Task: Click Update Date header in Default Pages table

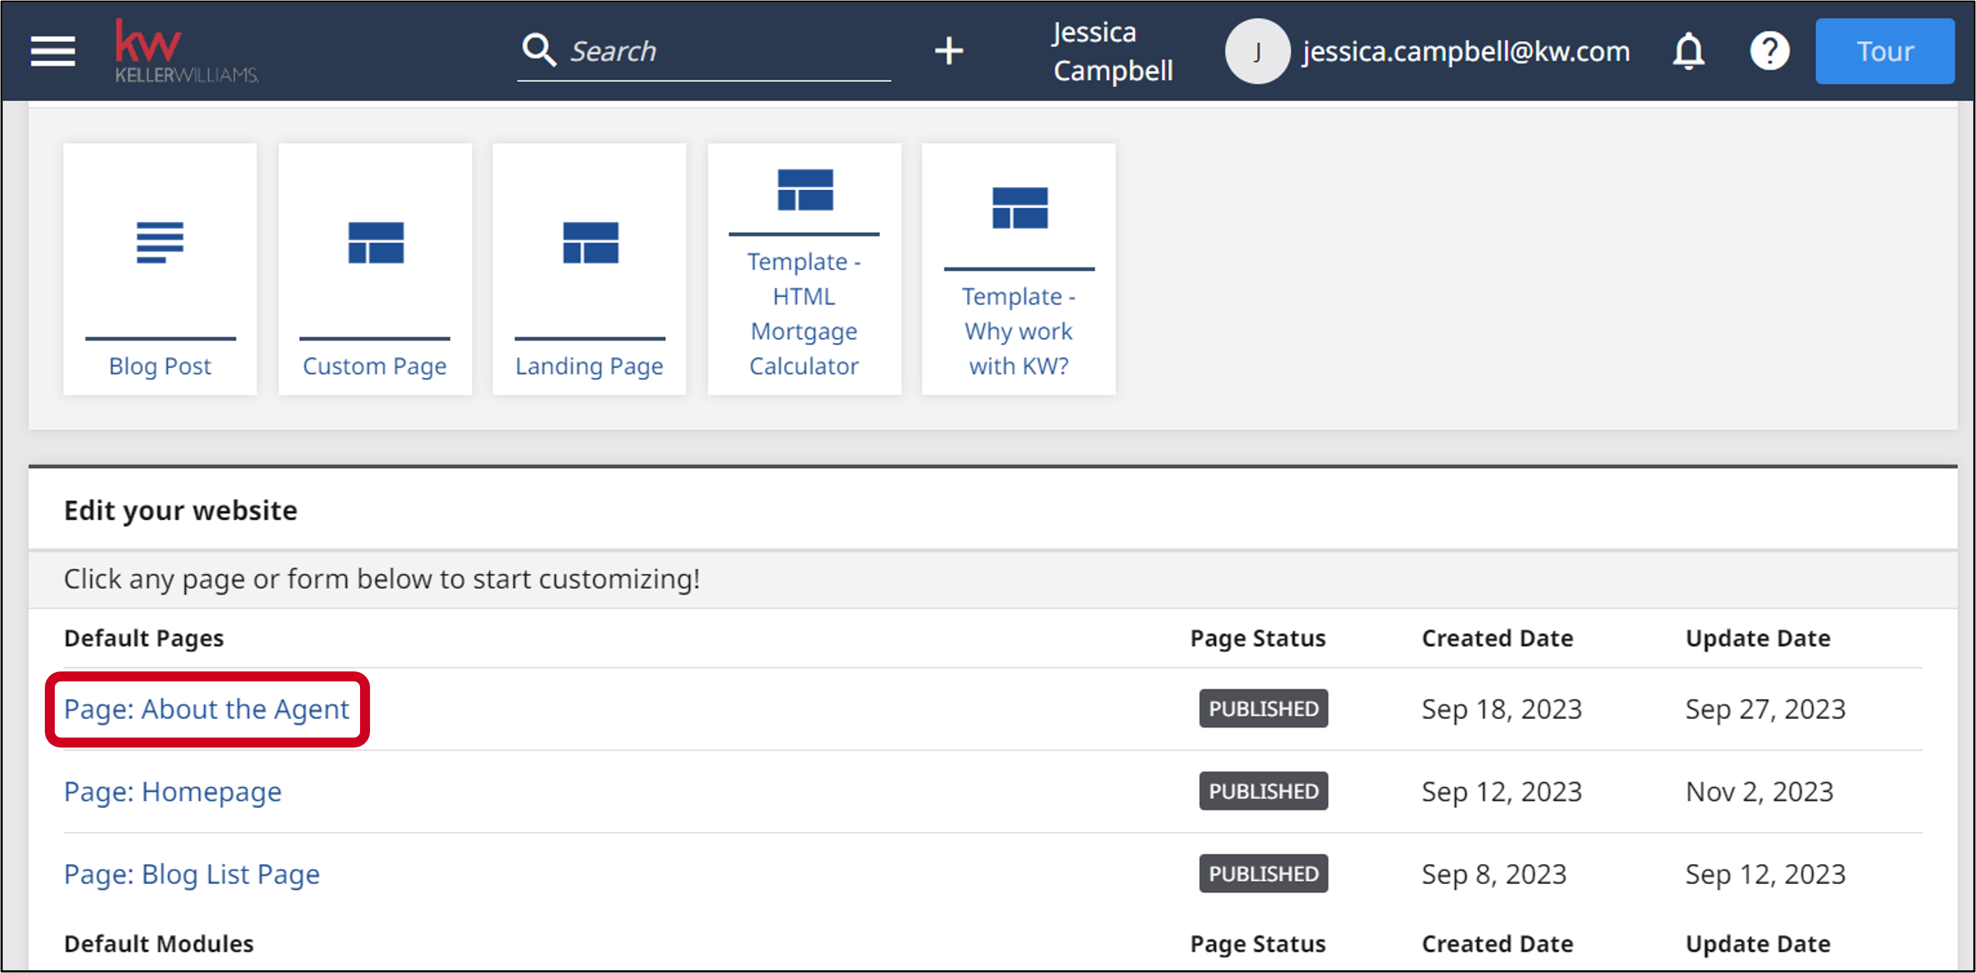Action: (1758, 638)
